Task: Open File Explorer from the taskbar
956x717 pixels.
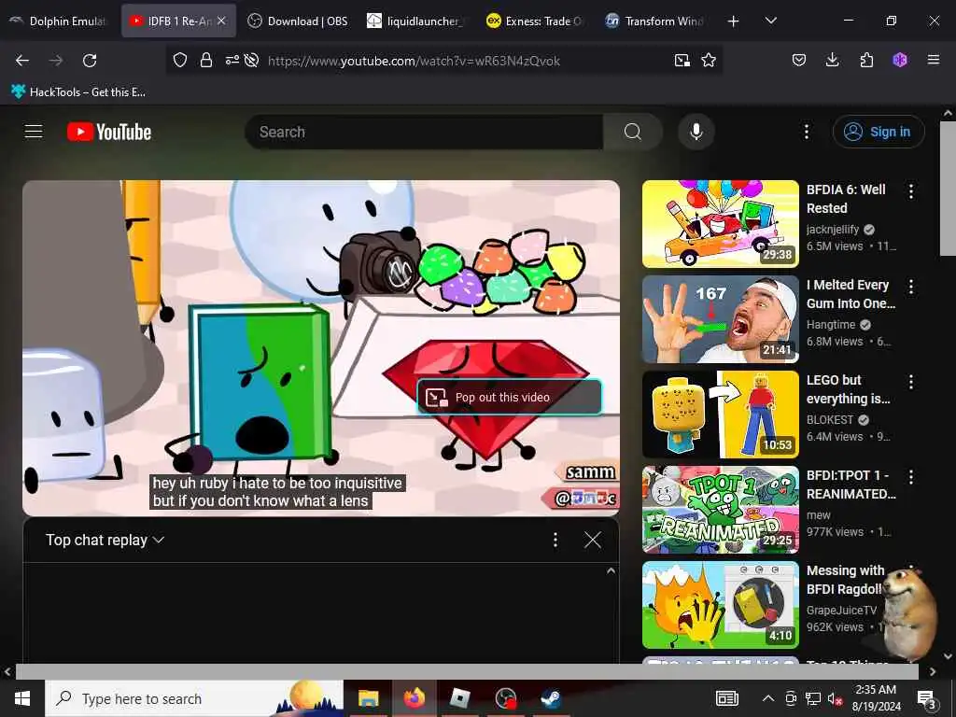Action: [x=368, y=698]
